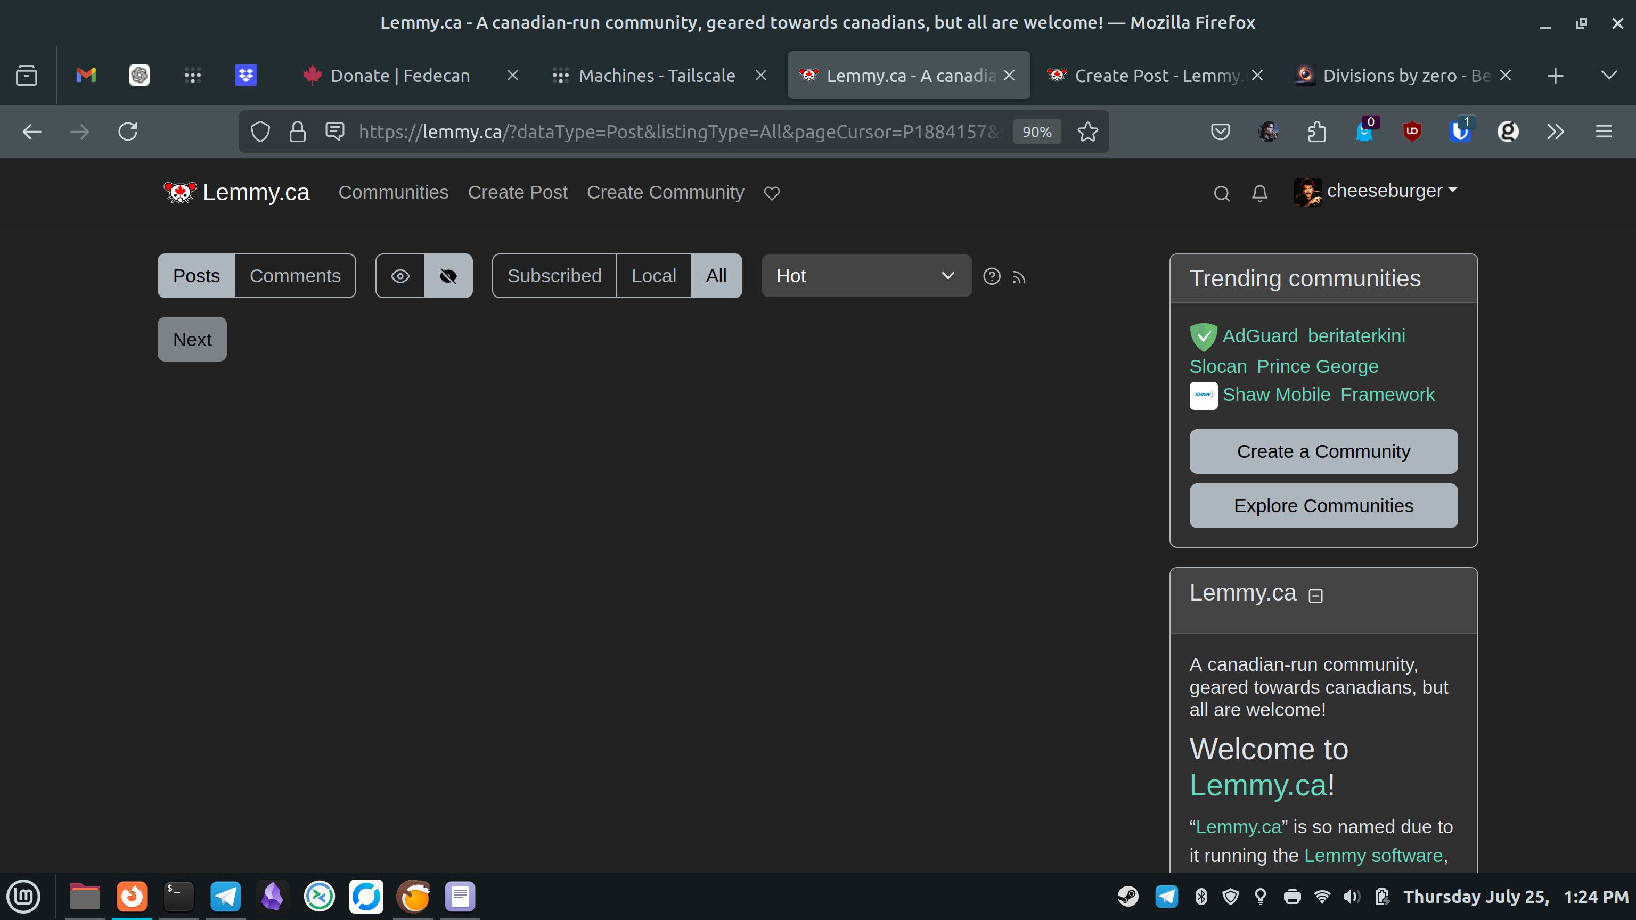Click the donate heart icon
Screen dimensions: 1636x920
coord(772,194)
